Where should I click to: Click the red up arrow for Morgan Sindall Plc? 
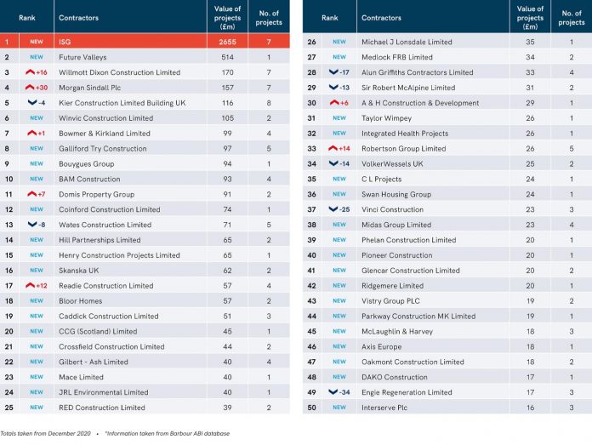click(x=29, y=88)
